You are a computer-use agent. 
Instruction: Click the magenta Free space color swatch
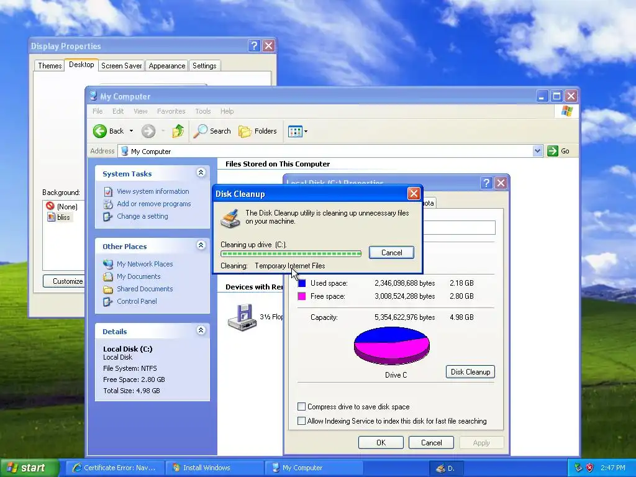302,296
